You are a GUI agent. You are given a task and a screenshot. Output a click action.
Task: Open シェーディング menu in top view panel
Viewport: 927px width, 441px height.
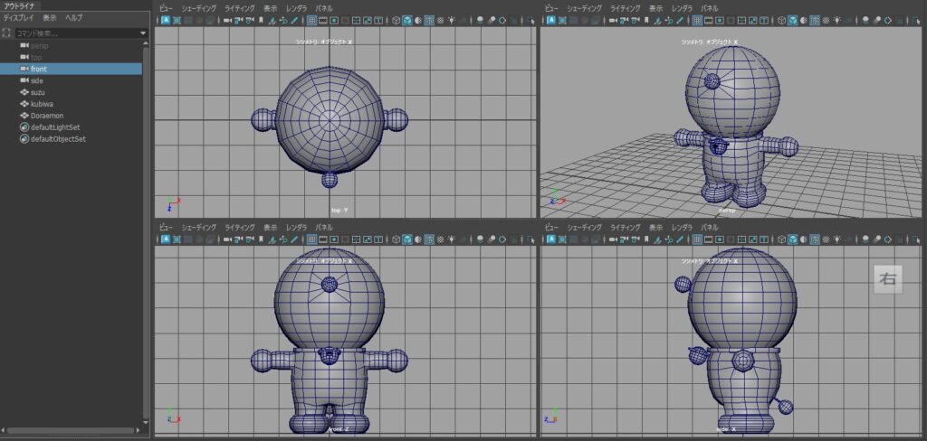pos(198,8)
